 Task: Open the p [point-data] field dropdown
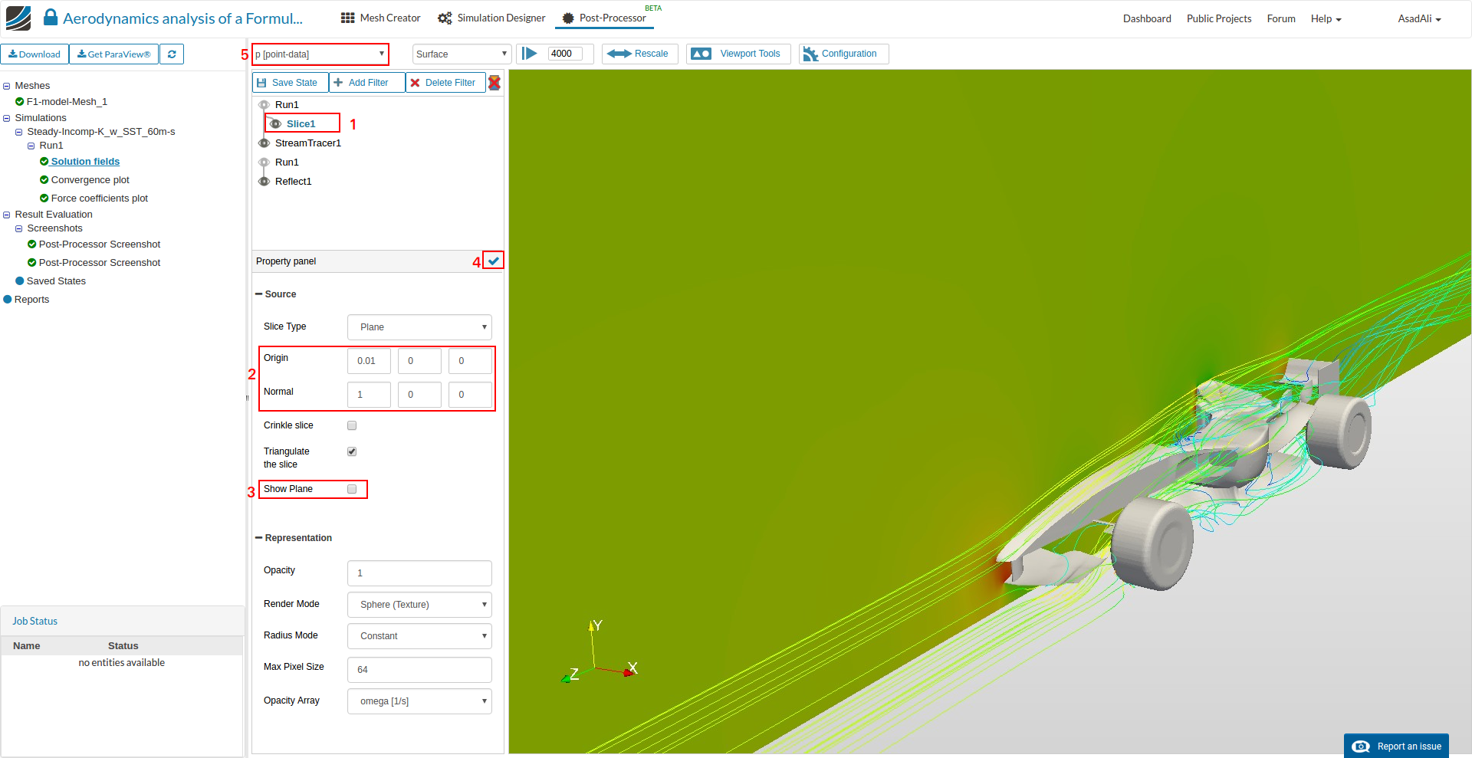click(320, 54)
